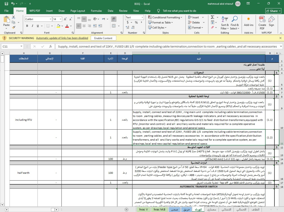
Task: Open the Add-ins button
Action: pos(248,21)
